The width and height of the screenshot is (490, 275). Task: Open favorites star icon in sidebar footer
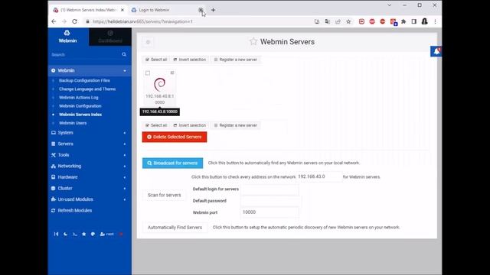click(x=83, y=234)
